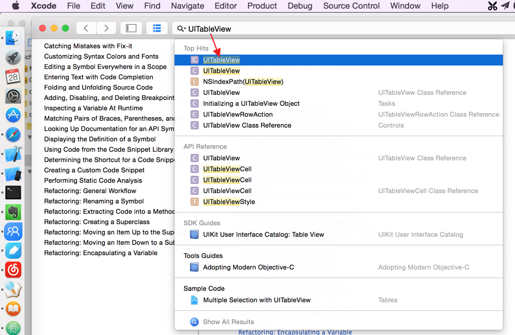Open Catching Mistakes with Fix-it topic
This screenshot has height=335, width=515.
88,46
